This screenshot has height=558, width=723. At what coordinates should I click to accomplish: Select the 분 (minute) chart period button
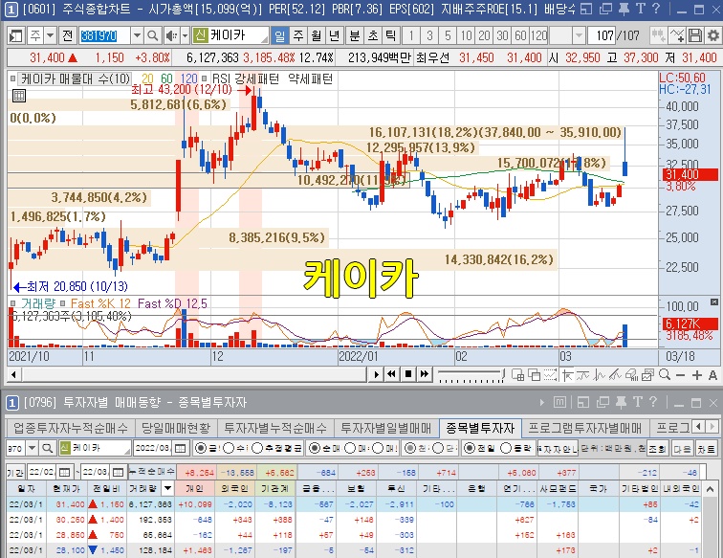point(354,35)
